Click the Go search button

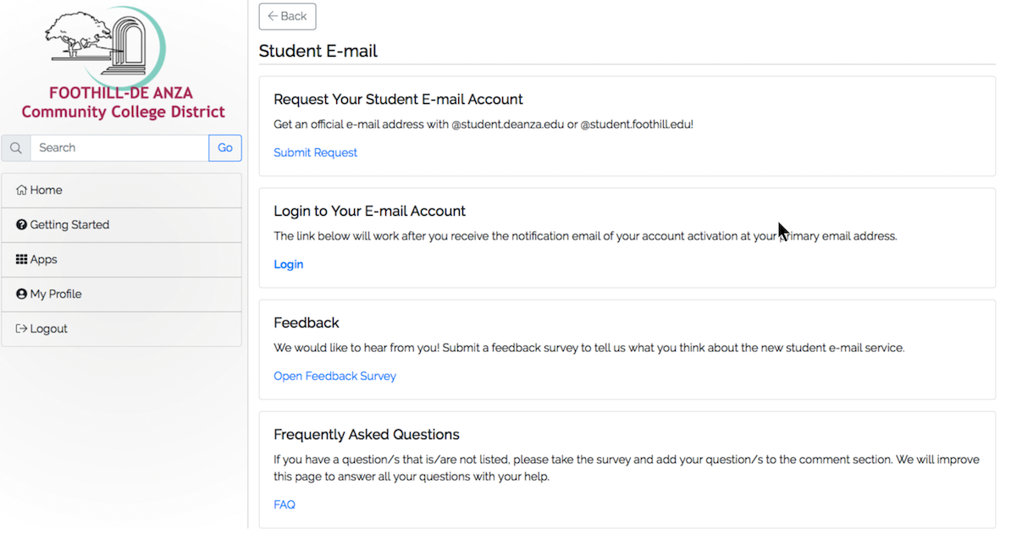225,148
